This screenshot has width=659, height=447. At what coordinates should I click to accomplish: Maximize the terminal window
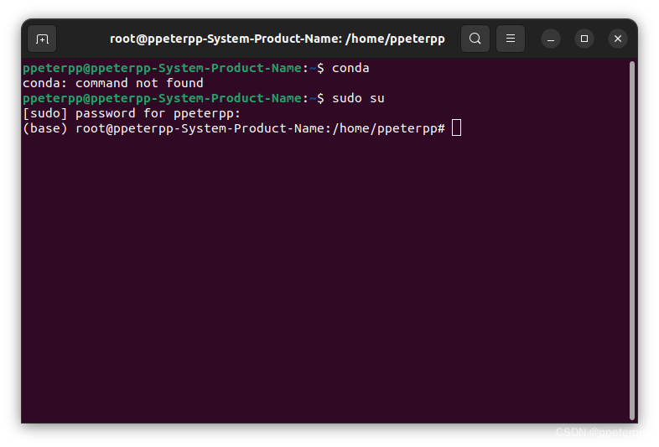(x=584, y=39)
